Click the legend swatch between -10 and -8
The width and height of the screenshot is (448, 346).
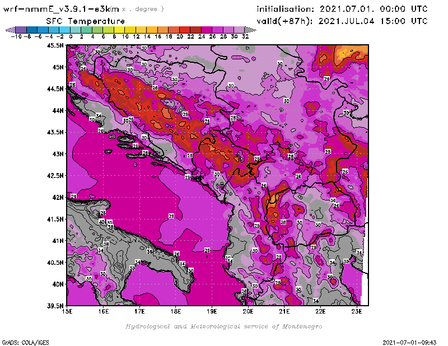point(21,30)
